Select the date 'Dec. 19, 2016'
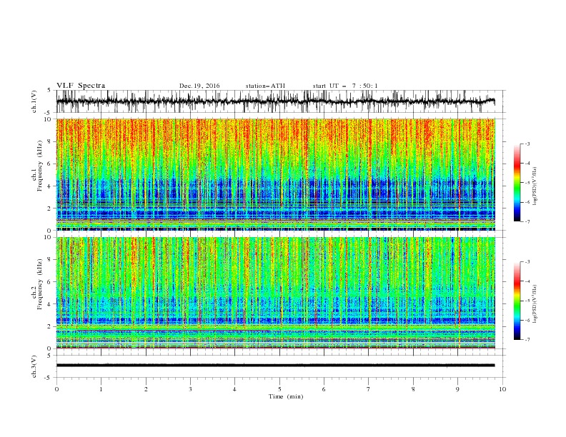The height and width of the screenshot is (437, 566). point(199,86)
